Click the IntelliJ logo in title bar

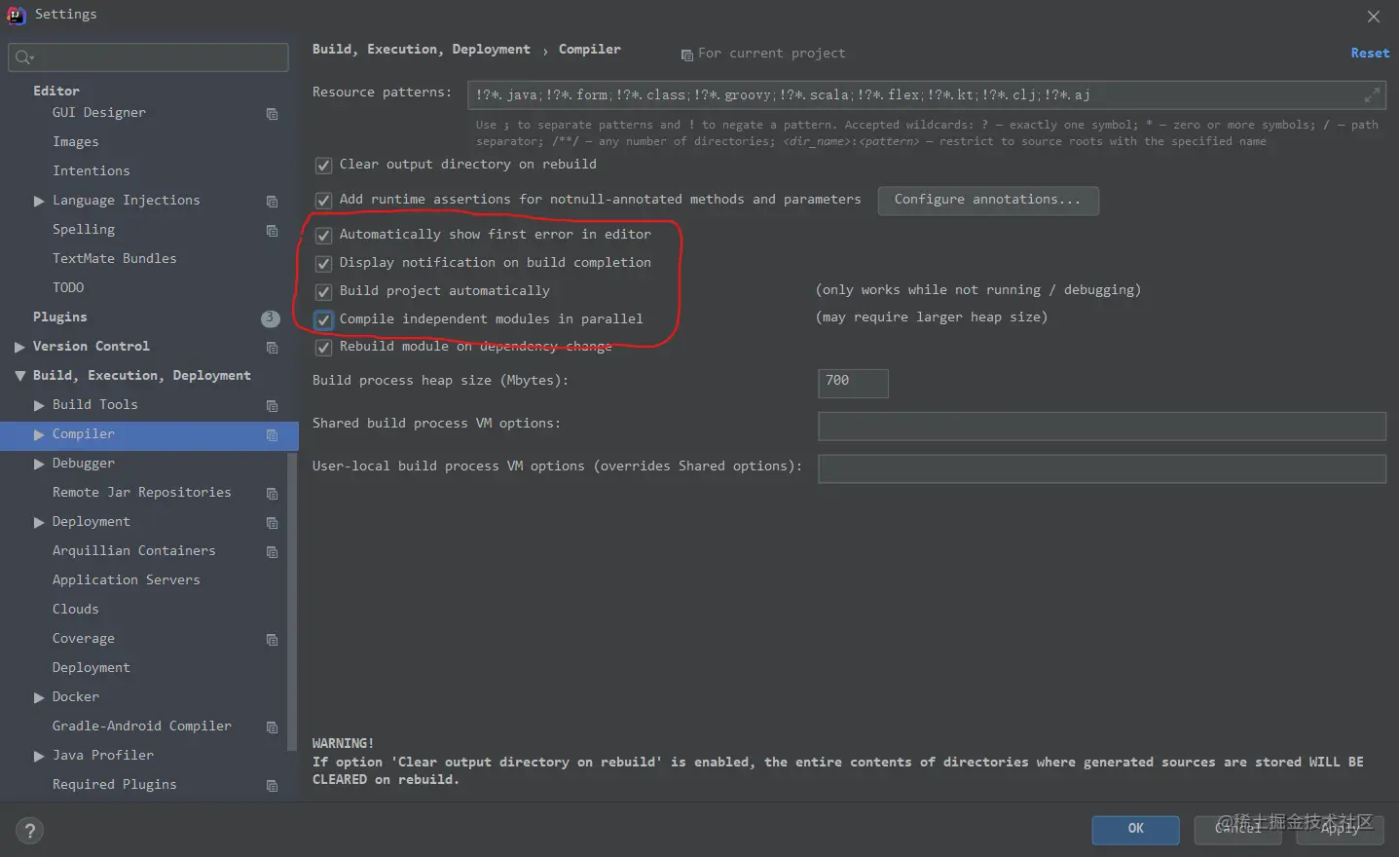pyautogui.click(x=16, y=15)
